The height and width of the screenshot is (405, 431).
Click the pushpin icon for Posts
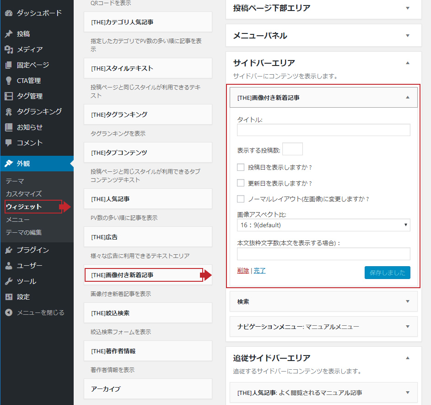pyautogui.click(x=9, y=34)
